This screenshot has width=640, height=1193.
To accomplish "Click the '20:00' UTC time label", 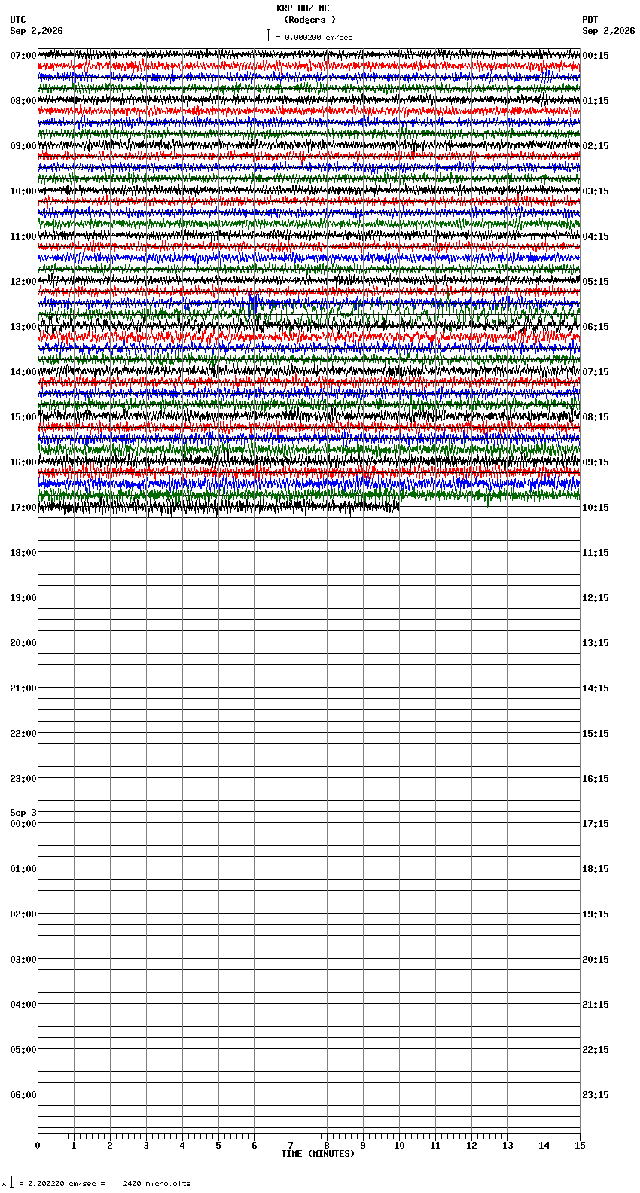I will (23, 643).
